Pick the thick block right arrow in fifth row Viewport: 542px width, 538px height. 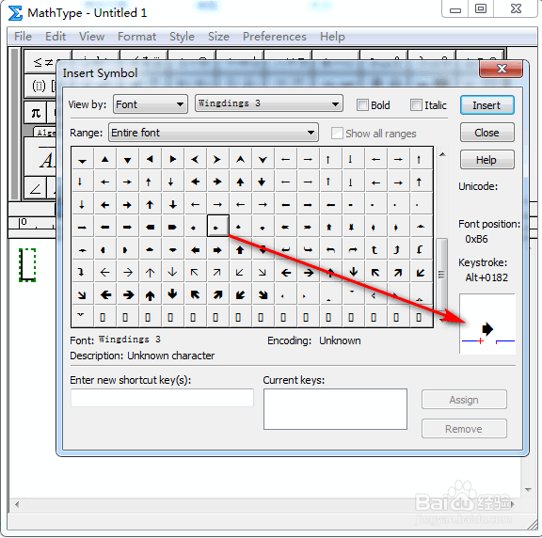tap(217, 250)
